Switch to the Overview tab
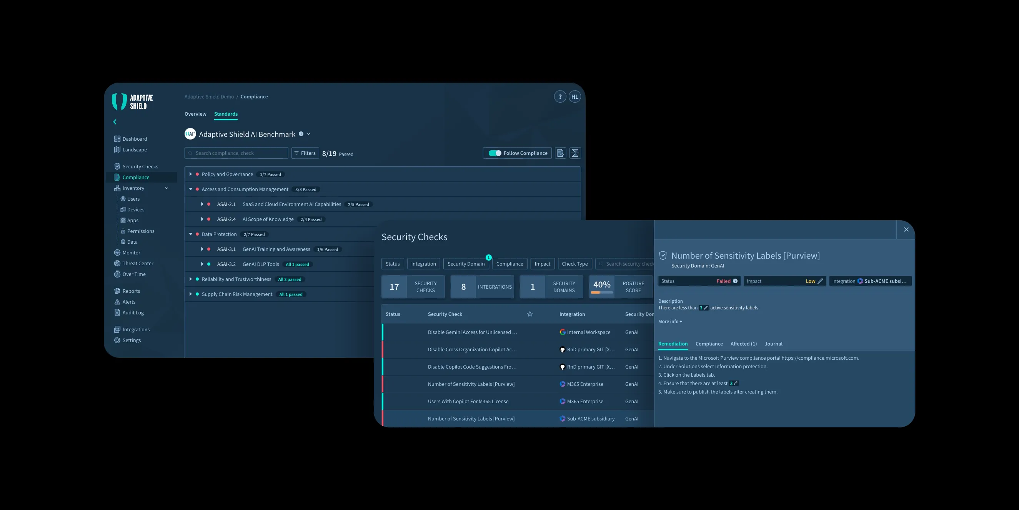The image size is (1019, 510). (x=195, y=114)
